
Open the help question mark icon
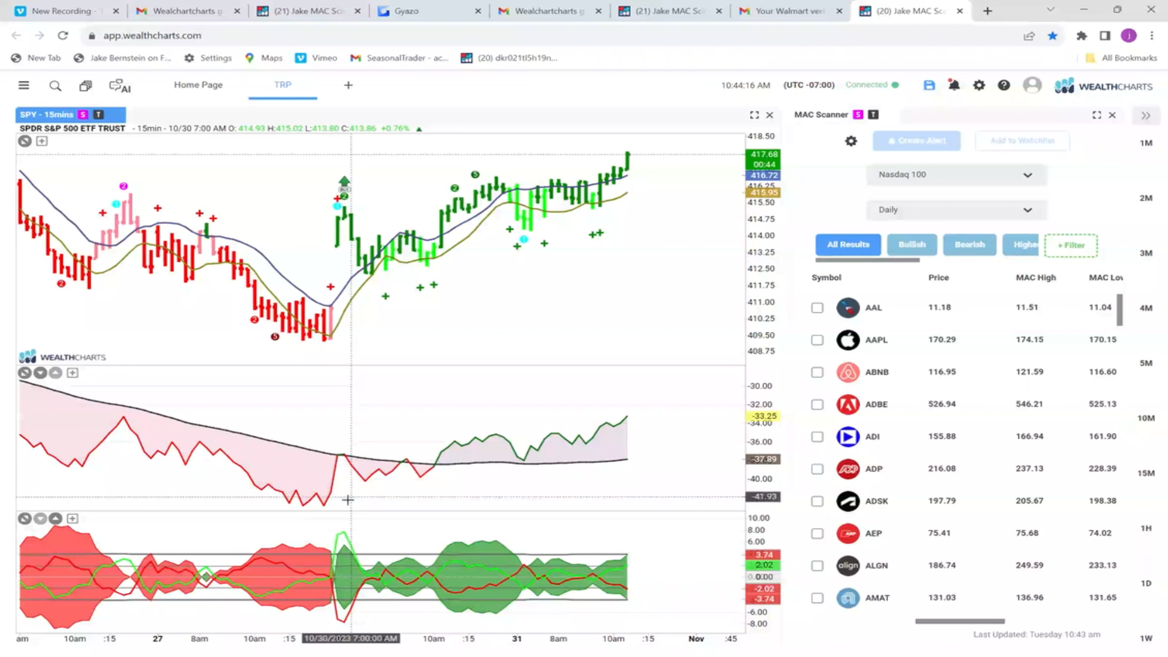click(1004, 85)
